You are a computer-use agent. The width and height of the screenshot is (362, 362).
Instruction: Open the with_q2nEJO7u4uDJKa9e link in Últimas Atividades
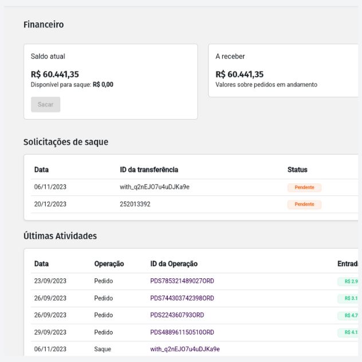click(184, 349)
